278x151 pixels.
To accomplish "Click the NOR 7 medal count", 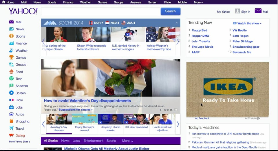I will [x=96, y=23].
